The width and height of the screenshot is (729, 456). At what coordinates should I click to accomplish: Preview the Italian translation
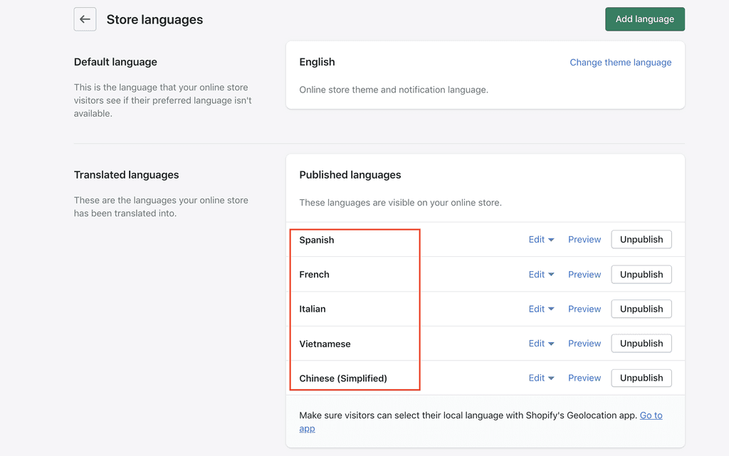click(584, 309)
